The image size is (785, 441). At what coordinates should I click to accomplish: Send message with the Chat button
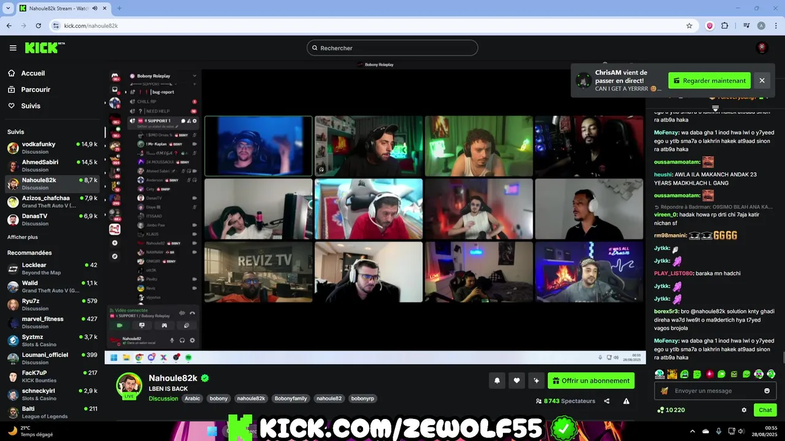tap(765, 410)
